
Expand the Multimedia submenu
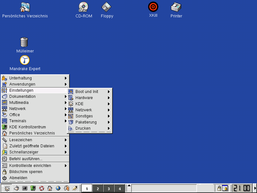tap(35, 103)
